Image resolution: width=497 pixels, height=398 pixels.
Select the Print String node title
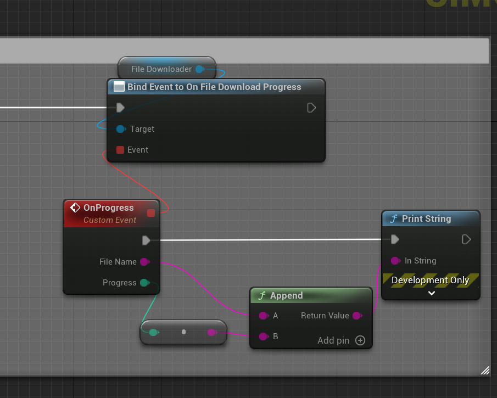tap(426, 218)
